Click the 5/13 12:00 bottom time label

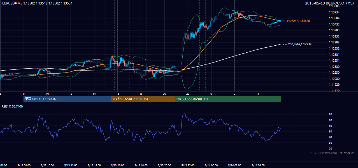71,165
